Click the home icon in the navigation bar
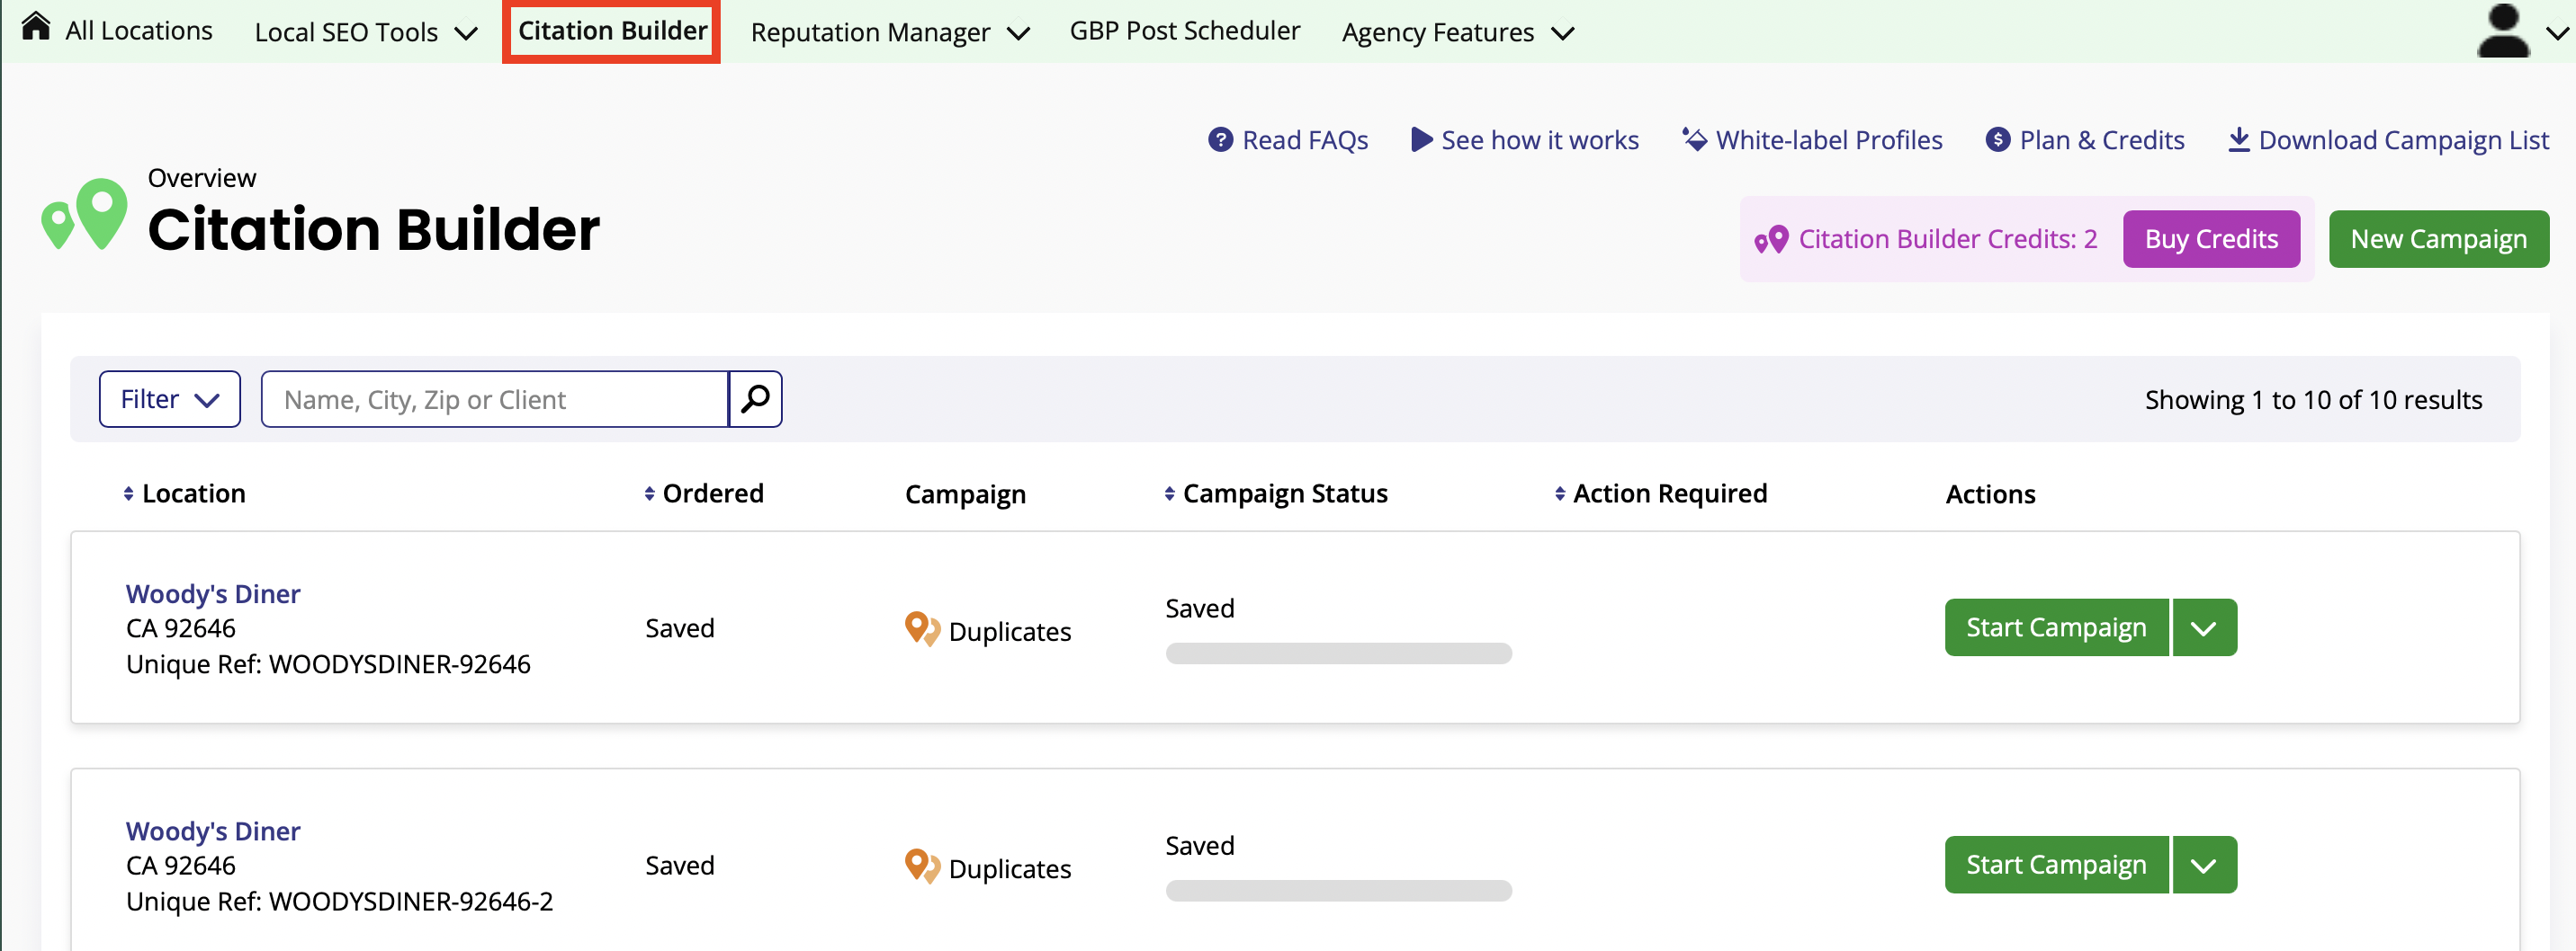The image size is (2576, 951). [36, 25]
